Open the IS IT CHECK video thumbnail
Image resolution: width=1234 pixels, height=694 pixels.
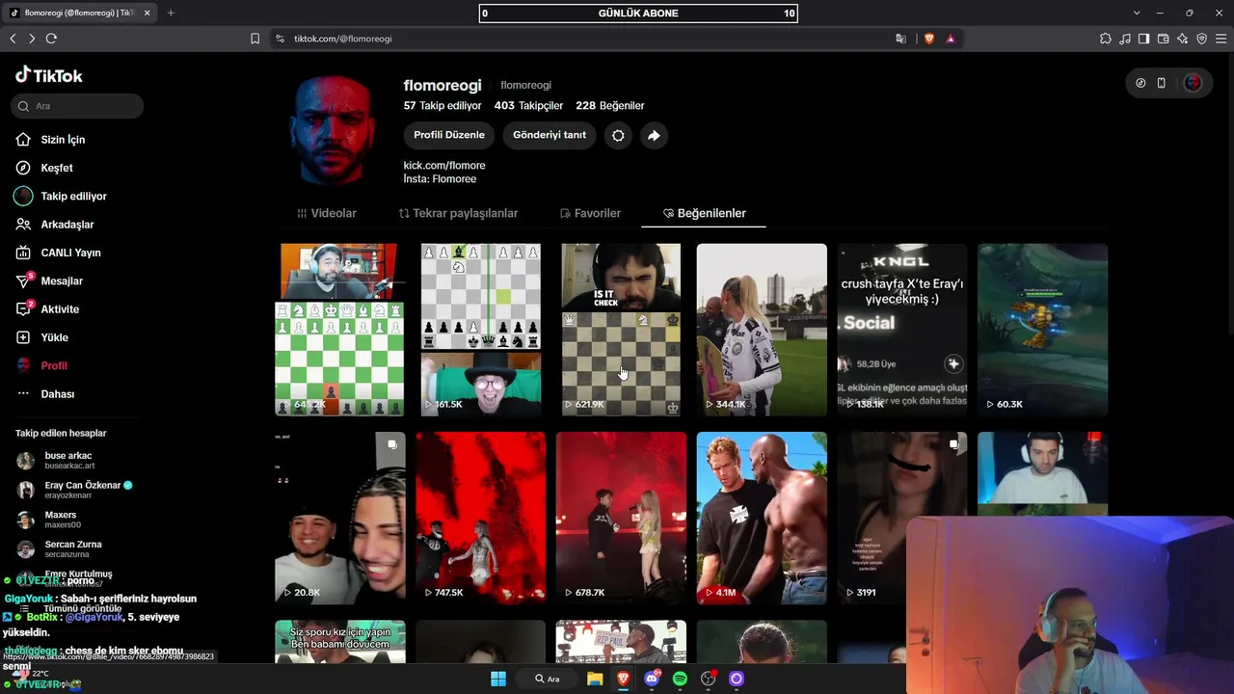(621, 330)
